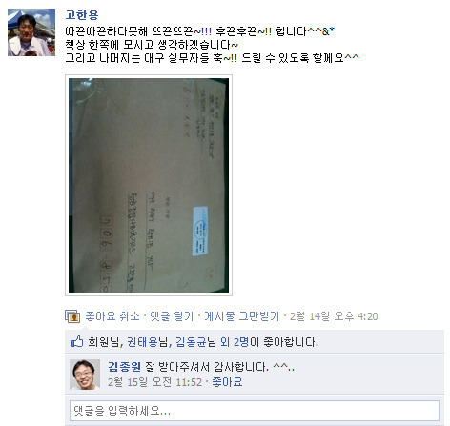450x426 pixels.
Task: Toggle 좋아요 취소 to unlike post
Action: click(x=112, y=316)
